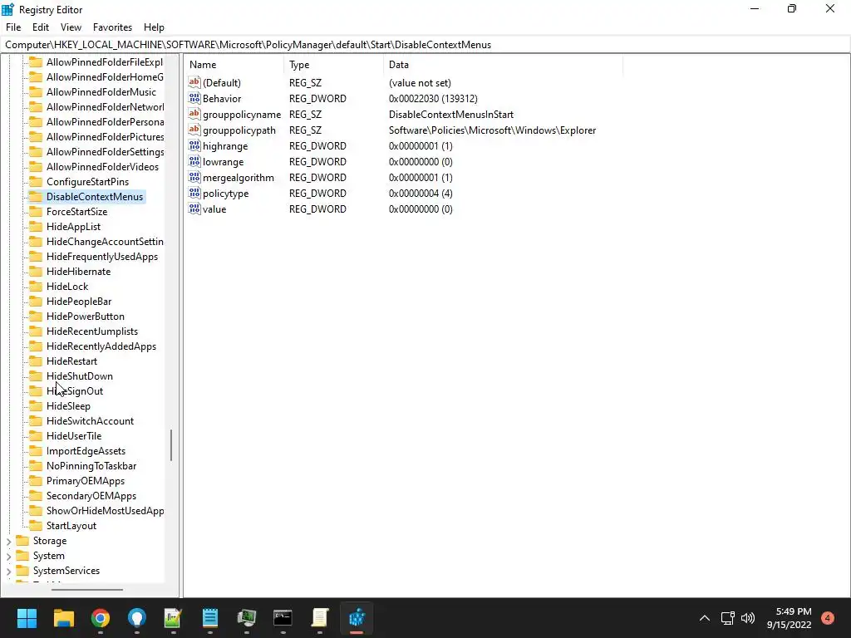
Task: Select the ConfigureStartPins key
Action: (87, 182)
